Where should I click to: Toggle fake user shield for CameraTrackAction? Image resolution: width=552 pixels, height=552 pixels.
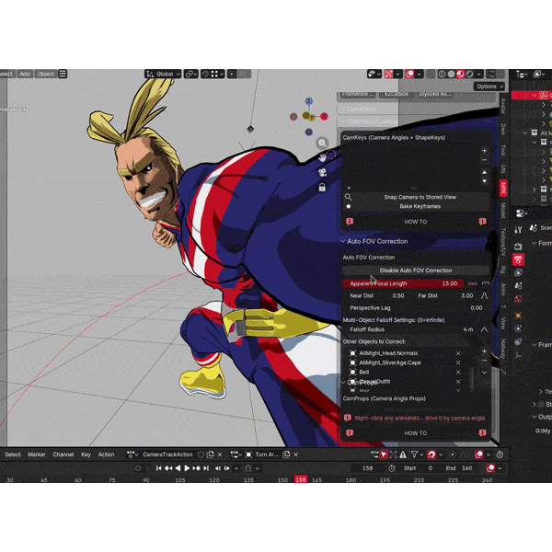click(201, 454)
